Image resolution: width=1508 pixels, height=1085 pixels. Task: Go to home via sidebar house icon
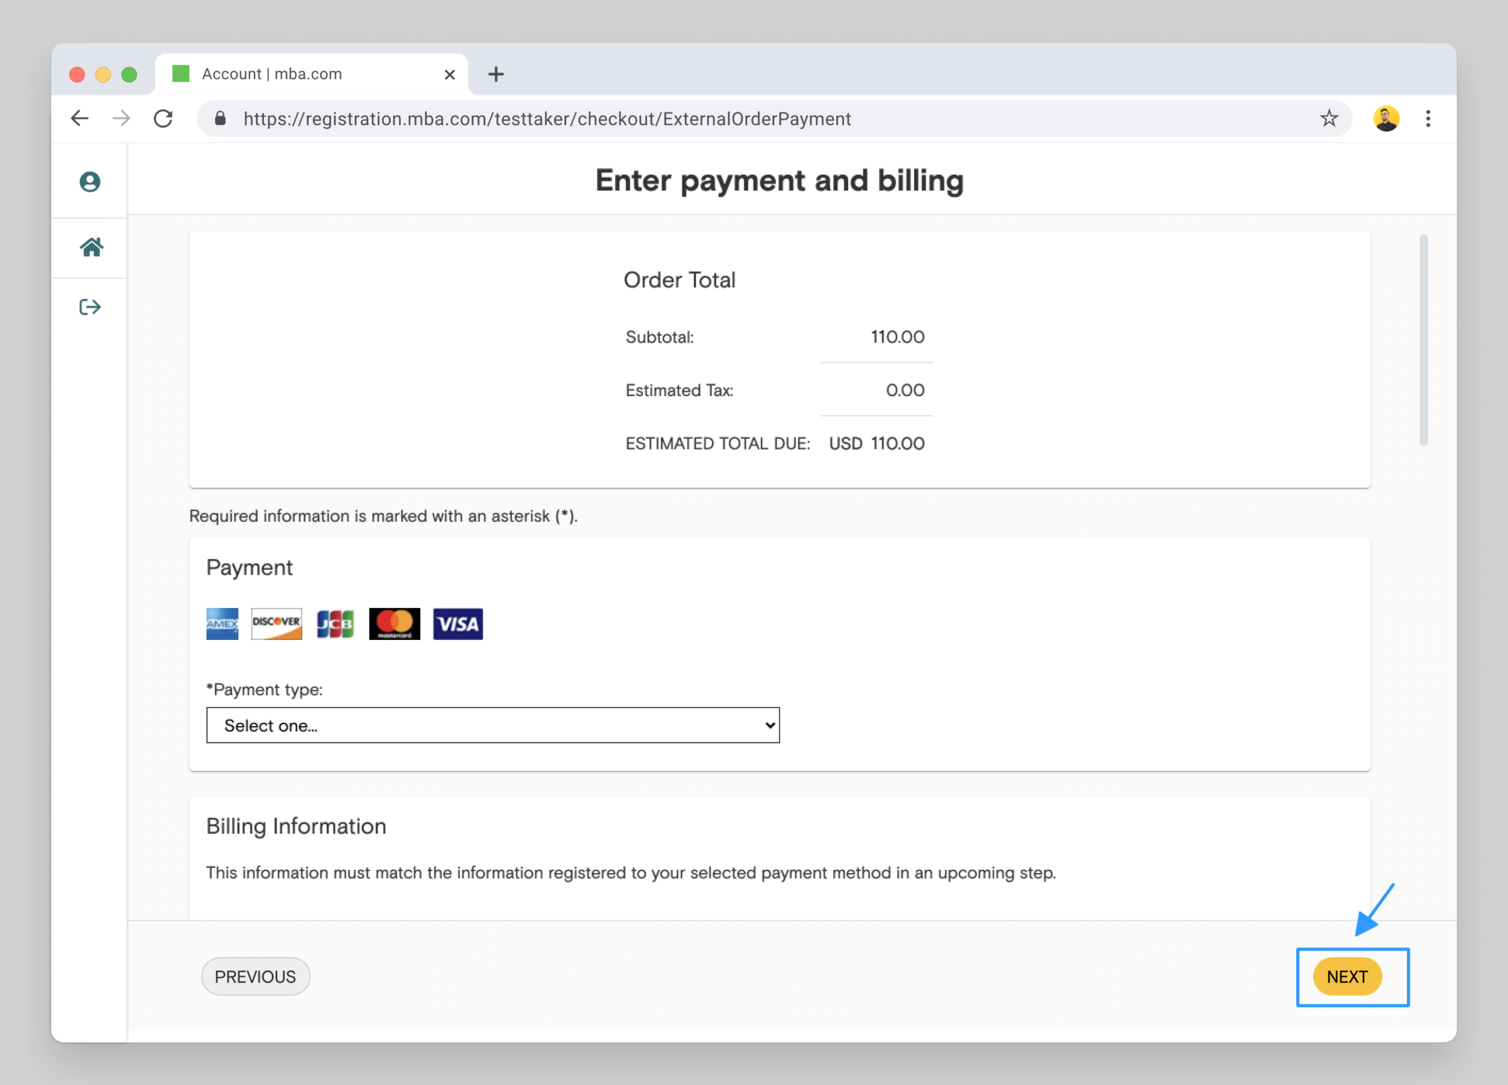tap(91, 247)
